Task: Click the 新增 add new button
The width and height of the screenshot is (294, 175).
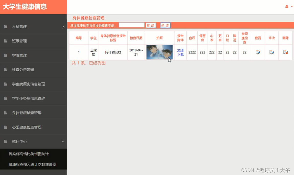Action: (x=165, y=25)
